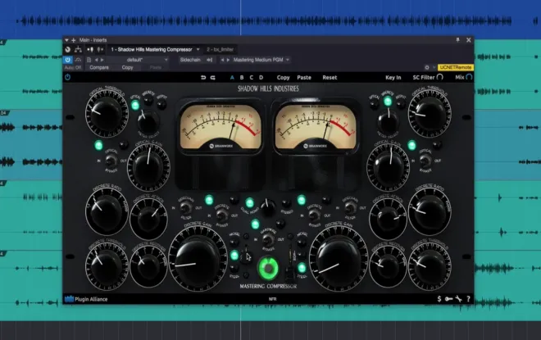Click the Plugin Alliance logo
This screenshot has width=541, height=340.
tap(86, 299)
